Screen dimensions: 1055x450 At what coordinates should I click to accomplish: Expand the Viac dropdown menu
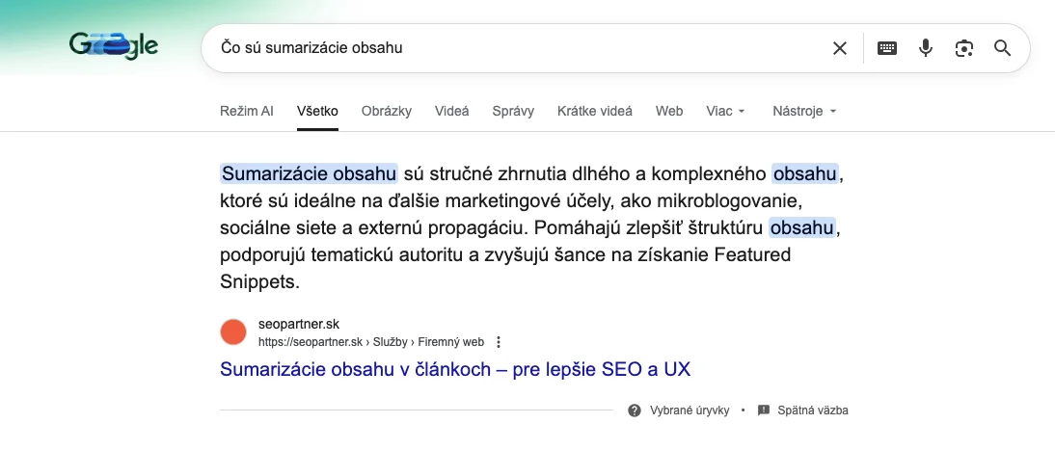coord(725,111)
